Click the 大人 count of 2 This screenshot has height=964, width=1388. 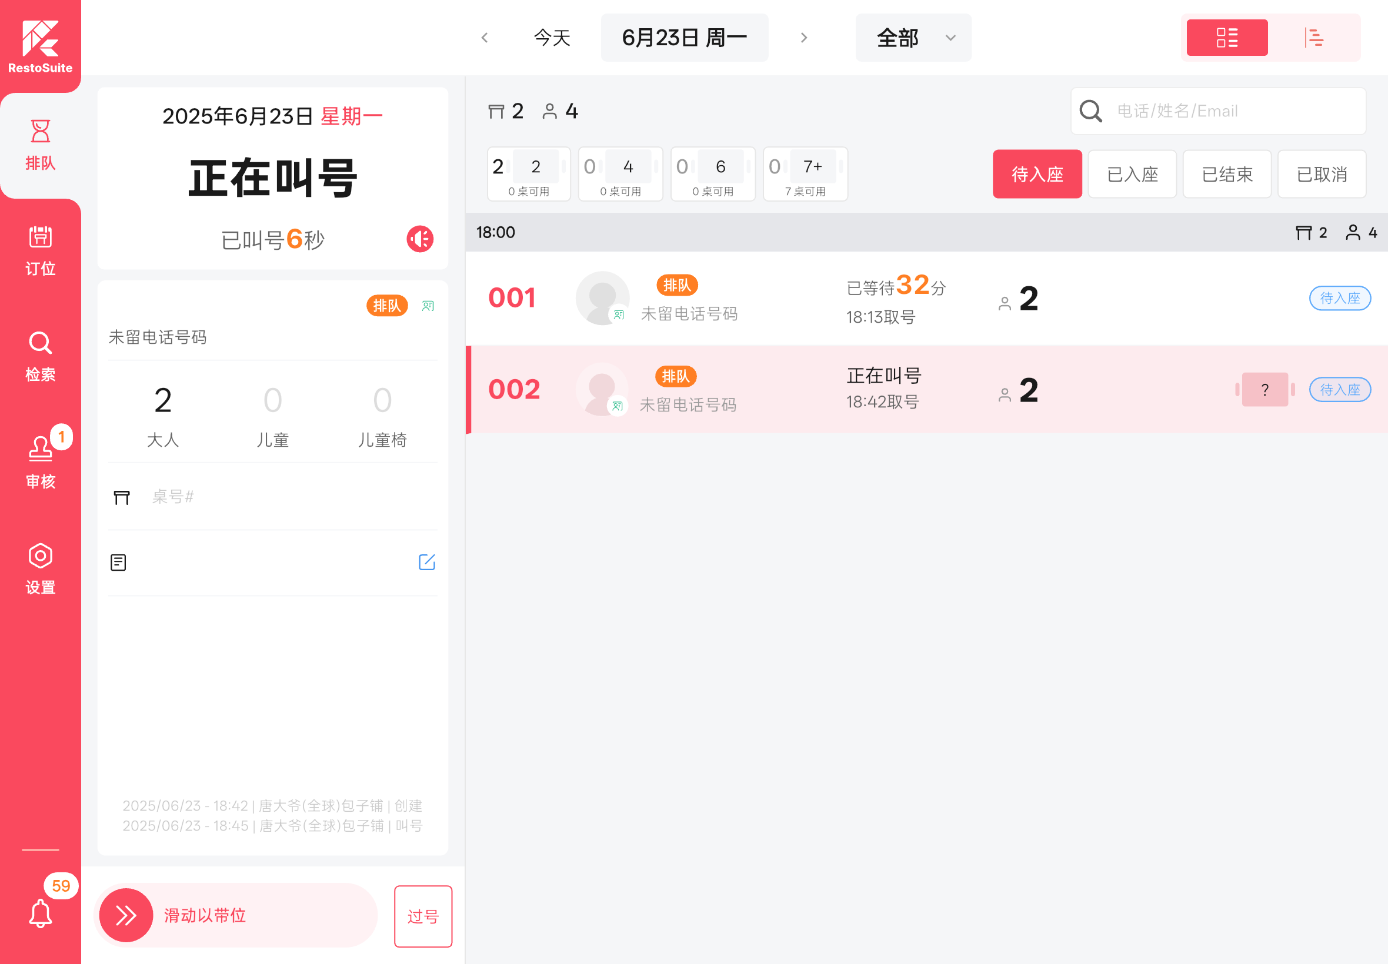pyautogui.click(x=162, y=400)
